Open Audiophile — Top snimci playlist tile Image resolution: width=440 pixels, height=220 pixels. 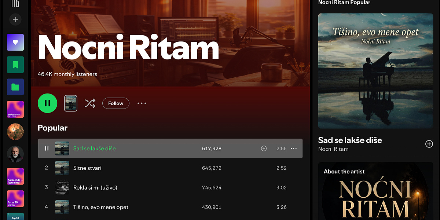click(x=15, y=176)
